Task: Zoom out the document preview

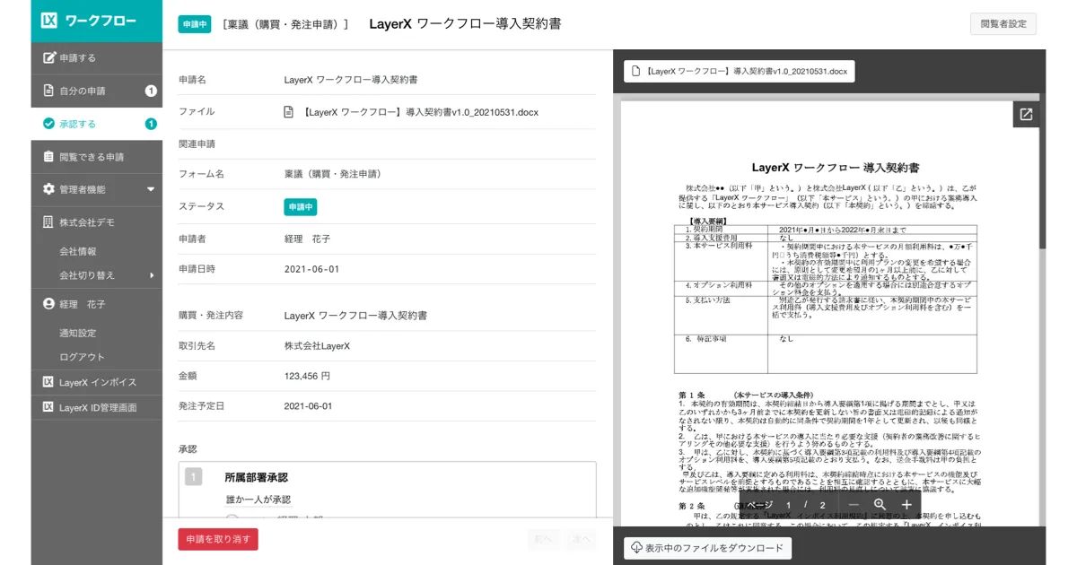Action: pyautogui.click(x=854, y=505)
